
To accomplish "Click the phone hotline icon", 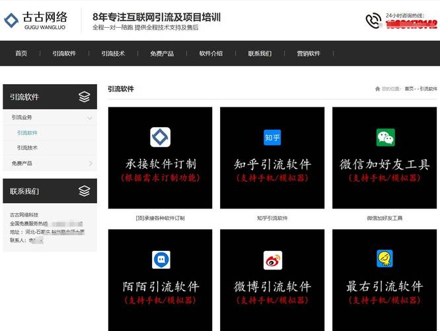I will 373,21.
